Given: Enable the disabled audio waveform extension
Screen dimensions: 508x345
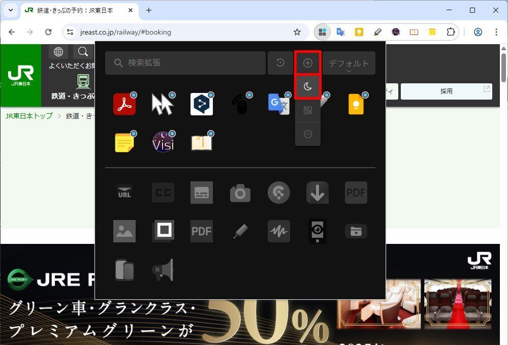Looking at the screenshot, I should click(x=278, y=231).
